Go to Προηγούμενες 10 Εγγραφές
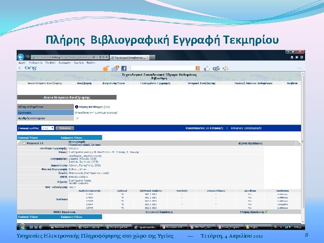This screenshot has height=243, width=324. [x=204, y=128]
